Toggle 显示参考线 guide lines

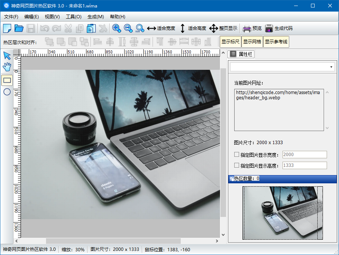coord(276,42)
